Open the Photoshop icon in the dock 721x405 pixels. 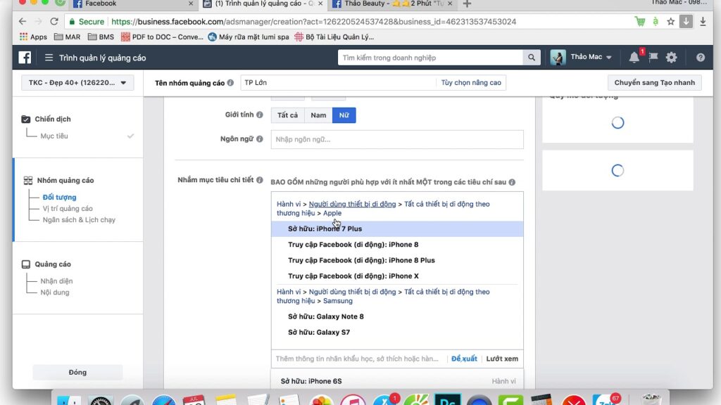point(448,400)
